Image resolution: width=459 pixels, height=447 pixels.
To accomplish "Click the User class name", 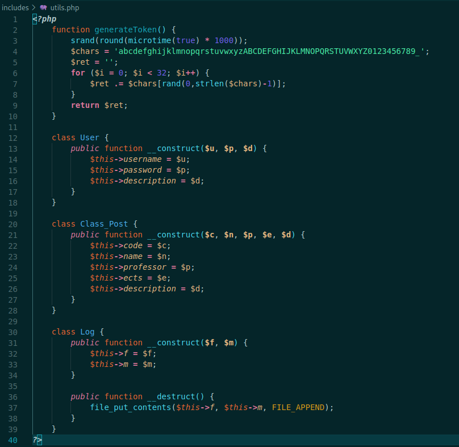I will (90, 137).
